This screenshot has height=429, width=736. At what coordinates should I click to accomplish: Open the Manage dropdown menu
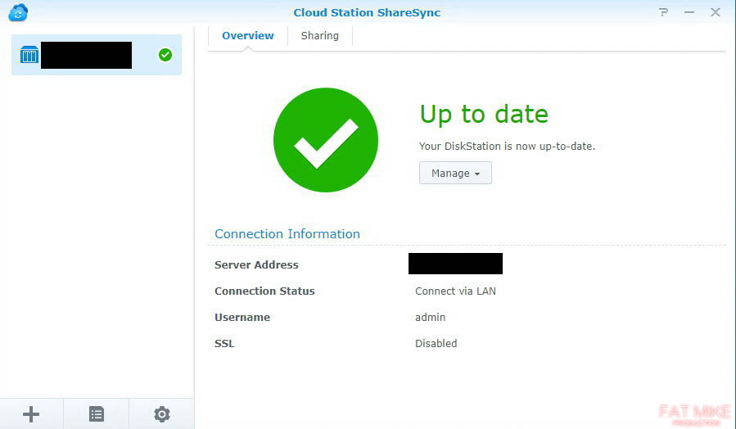455,173
